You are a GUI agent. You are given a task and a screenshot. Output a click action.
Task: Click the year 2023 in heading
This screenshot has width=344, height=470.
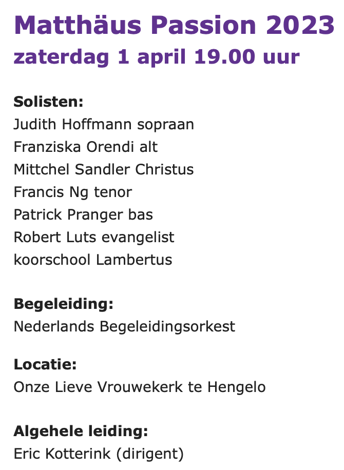tap(300, 25)
